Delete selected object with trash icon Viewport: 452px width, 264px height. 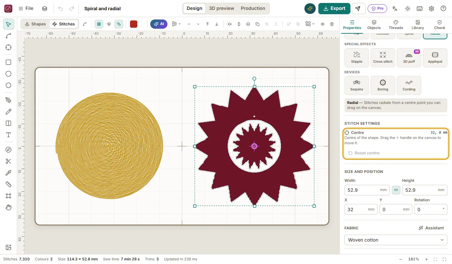tap(332, 24)
